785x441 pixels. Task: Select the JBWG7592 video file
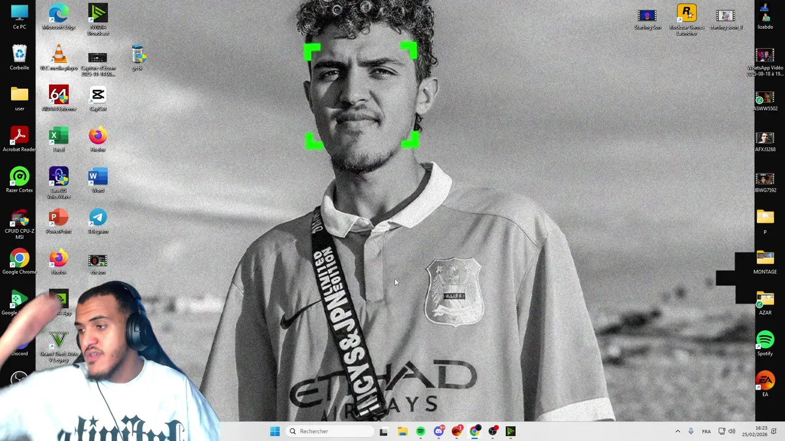[765, 183]
